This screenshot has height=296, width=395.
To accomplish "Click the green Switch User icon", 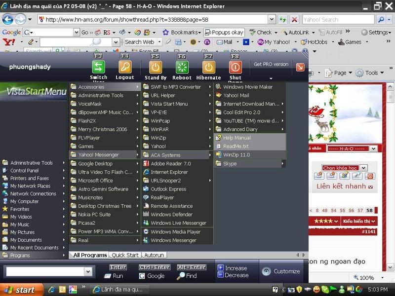I will point(99,67).
